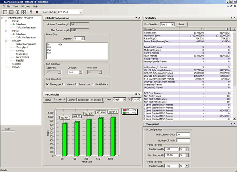Select the single pane layout icon

point(5,12)
